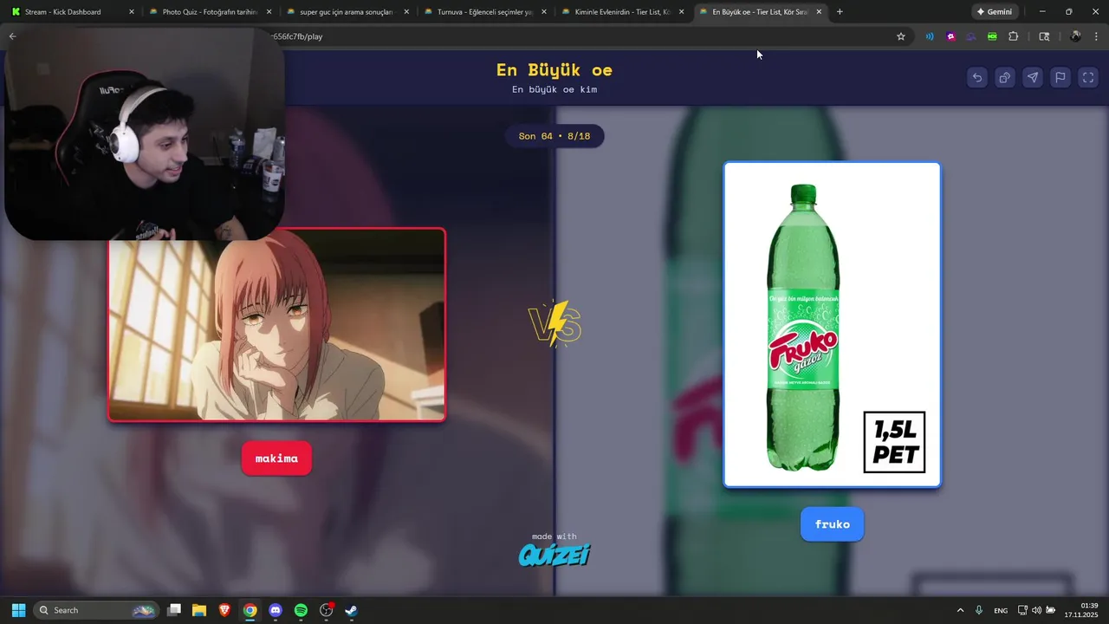Switch to the Turnuva - Eğlenceli seçimler tab
The height and width of the screenshot is (624, 1109).
pyautogui.click(x=487, y=12)
